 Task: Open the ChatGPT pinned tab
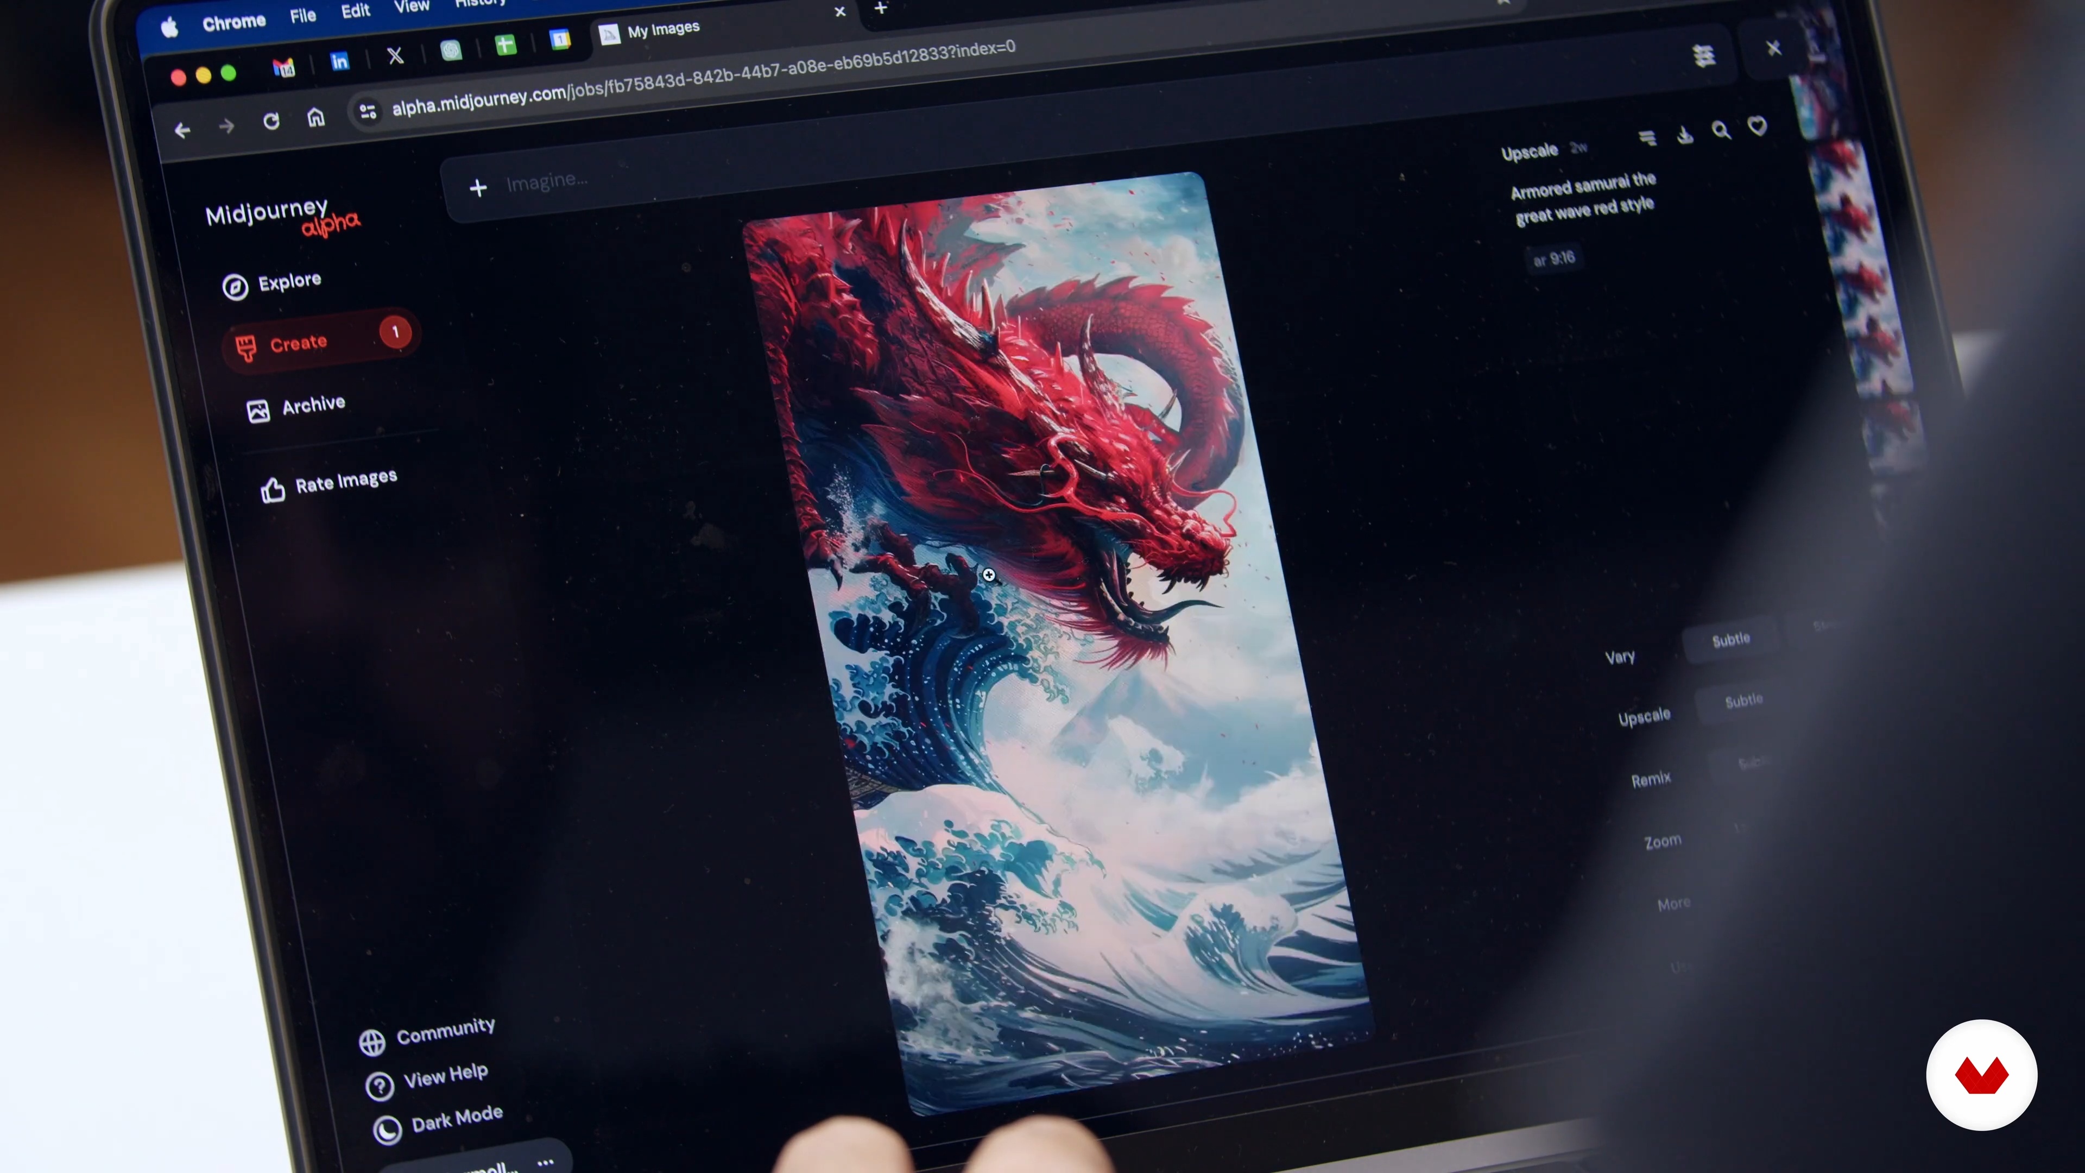451,50
